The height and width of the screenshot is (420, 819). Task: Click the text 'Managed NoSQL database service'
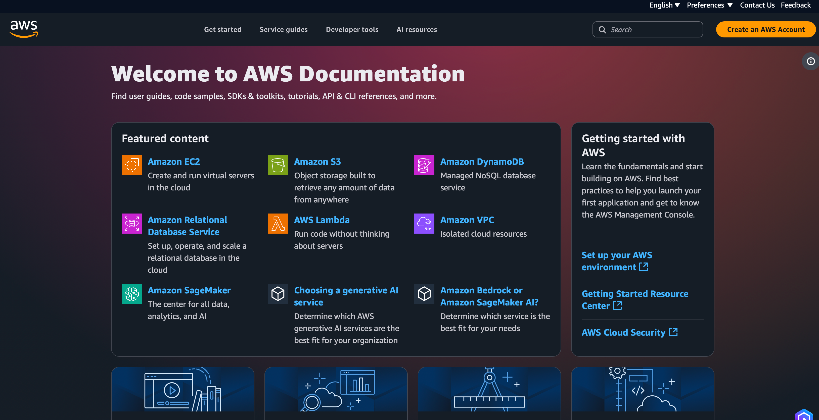(488, 181)
